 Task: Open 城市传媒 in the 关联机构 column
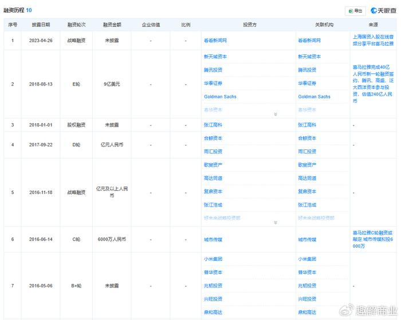click(x=307, y=239)
